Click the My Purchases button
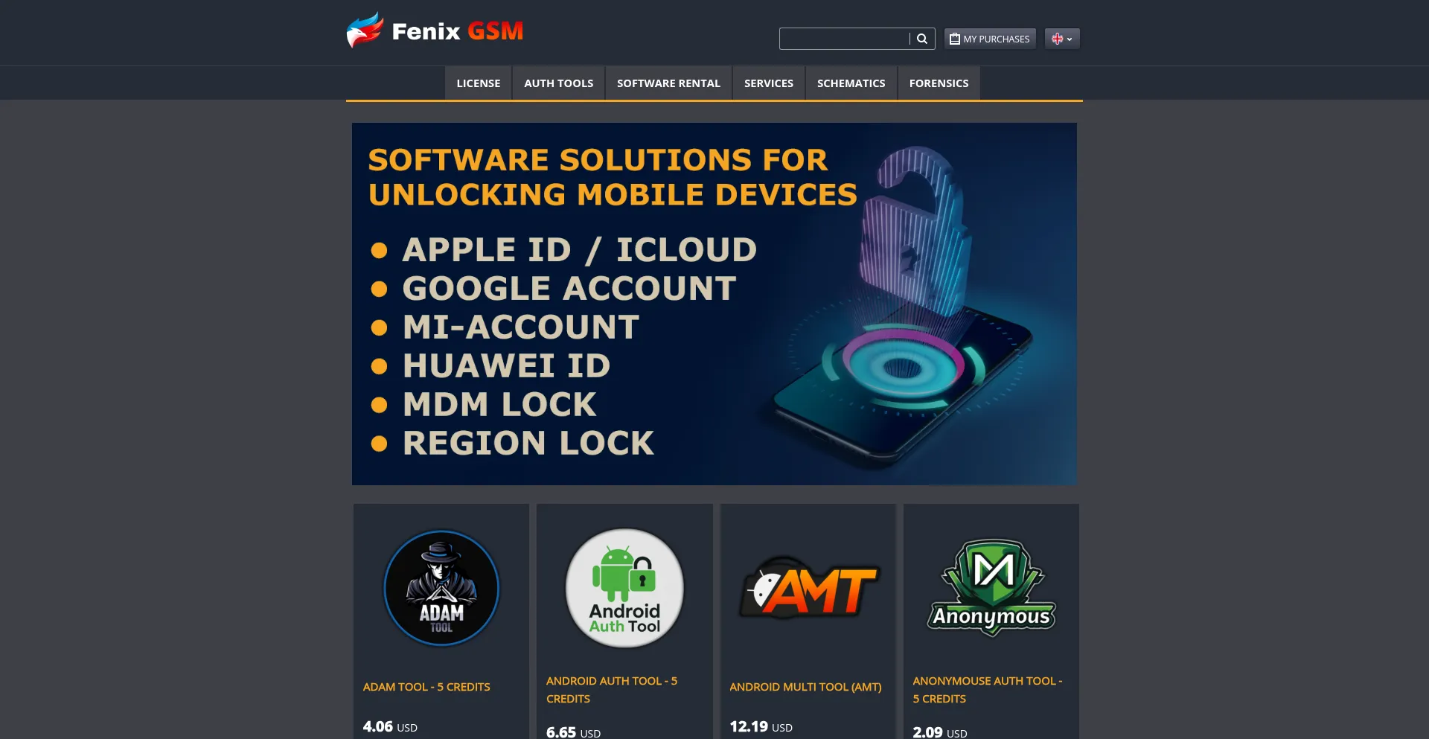Image resolution: width=1429 pixels, height=739 pixels. [990, 39]
